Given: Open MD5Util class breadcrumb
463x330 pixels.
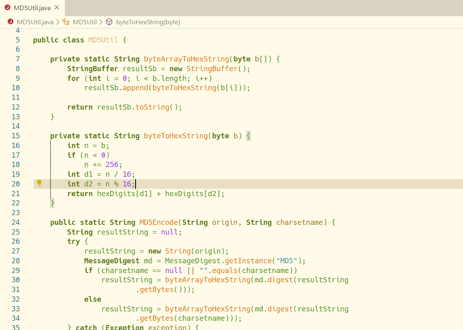Looking at the screenshot, I should tap(85, 22).
